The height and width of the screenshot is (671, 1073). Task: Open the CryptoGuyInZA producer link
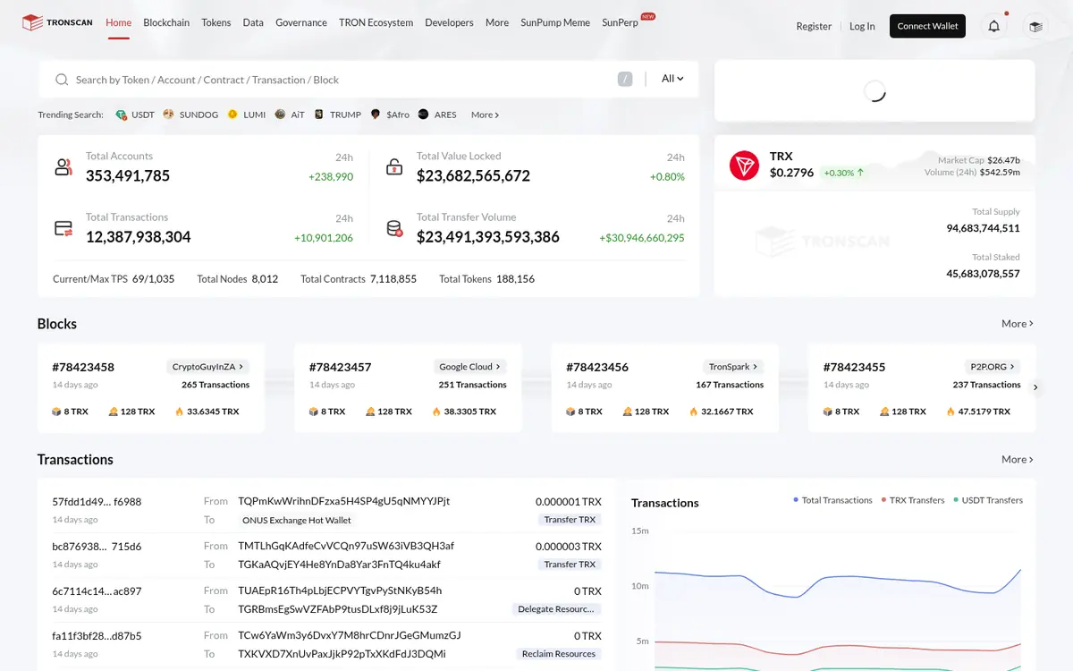(x=207, y=367)
